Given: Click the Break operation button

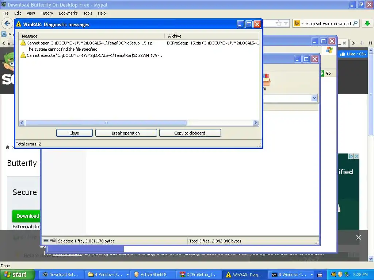Looking at the screenshot, I should [126, 133].
